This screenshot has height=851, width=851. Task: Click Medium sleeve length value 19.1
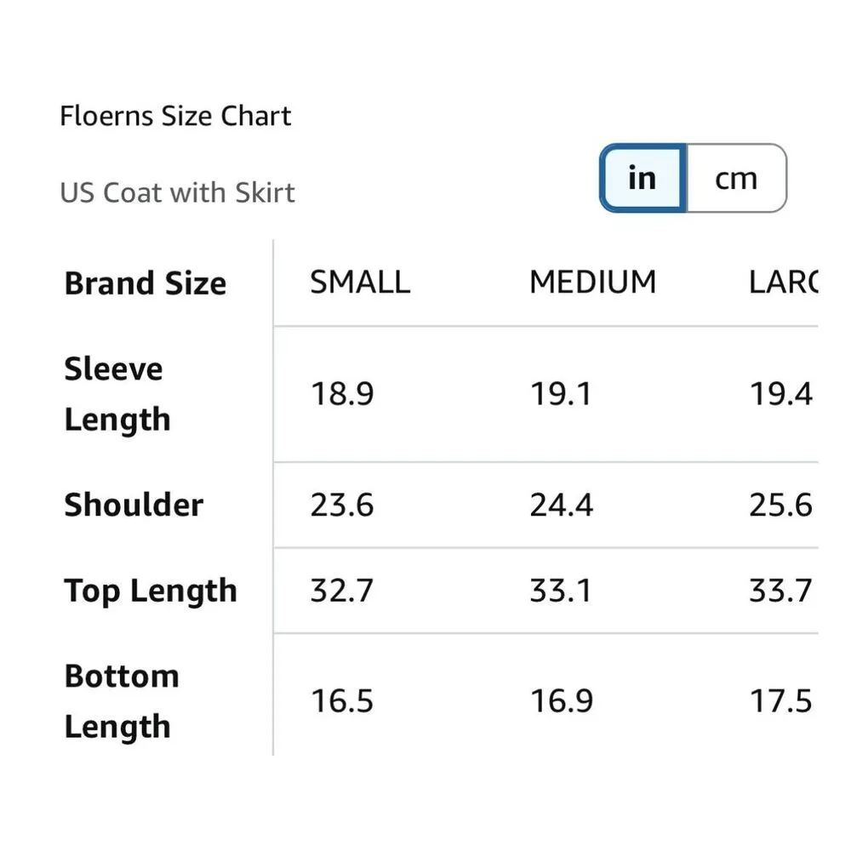point(561,394)
